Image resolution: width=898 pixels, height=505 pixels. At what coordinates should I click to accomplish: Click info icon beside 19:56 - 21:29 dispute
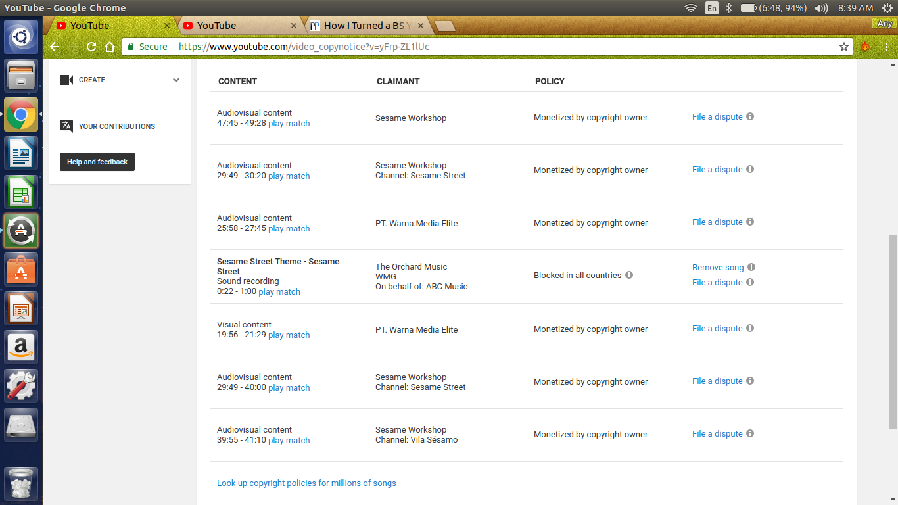tap(750, 328)
